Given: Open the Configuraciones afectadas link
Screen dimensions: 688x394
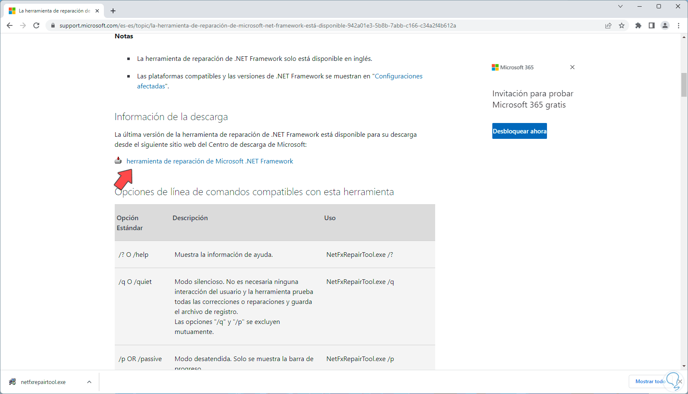Looking at the screenshot, I should point(280,81).
